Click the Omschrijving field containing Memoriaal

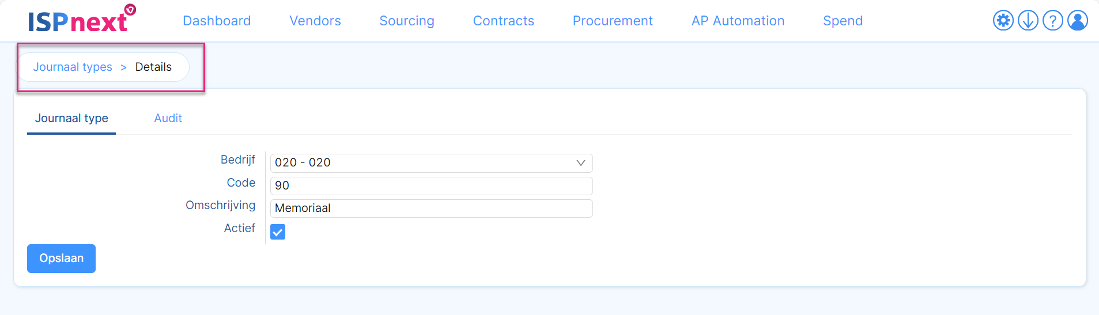431,208
